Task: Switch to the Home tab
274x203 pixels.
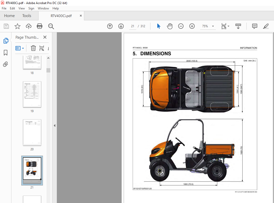Action: click(9, 16)
